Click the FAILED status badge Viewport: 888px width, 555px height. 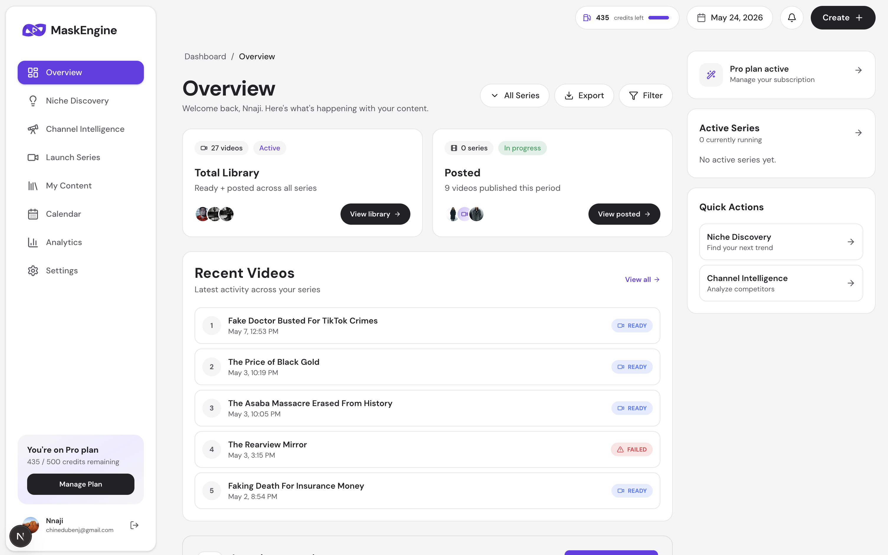(x=632, y=449)
